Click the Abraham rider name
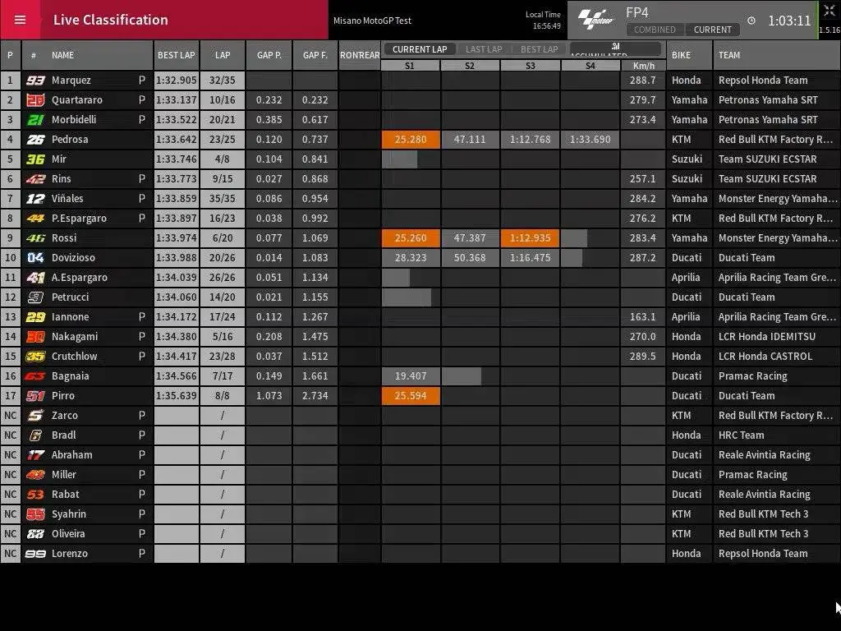841x631 pixels. (x=72, y=455)
